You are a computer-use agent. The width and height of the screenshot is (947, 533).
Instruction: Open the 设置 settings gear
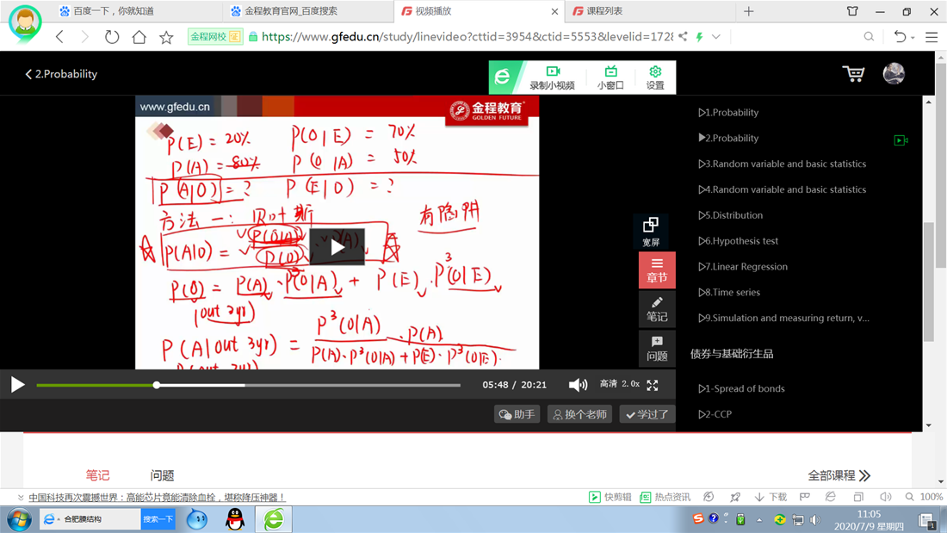[x=655, y=77]
